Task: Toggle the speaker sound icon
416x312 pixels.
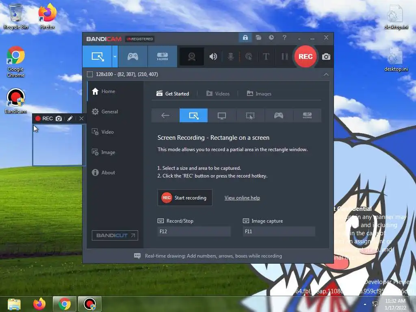Action: coord(213,56)
